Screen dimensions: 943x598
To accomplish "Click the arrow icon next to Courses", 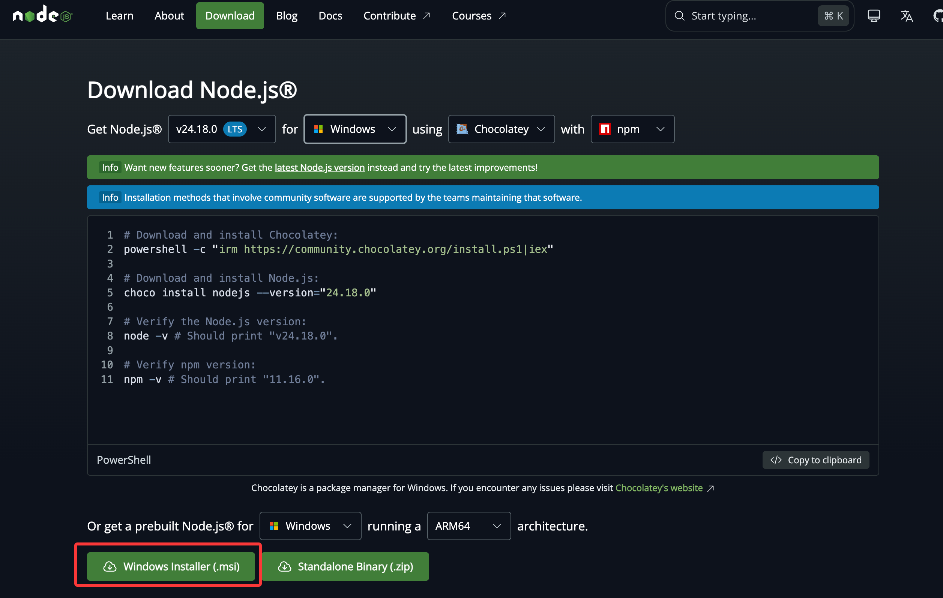I will click(x=502, y=15).
